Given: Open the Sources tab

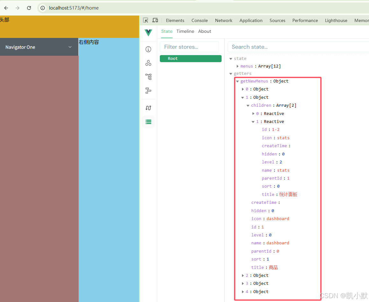Looking at the screenshot, I should pos(277,20).
